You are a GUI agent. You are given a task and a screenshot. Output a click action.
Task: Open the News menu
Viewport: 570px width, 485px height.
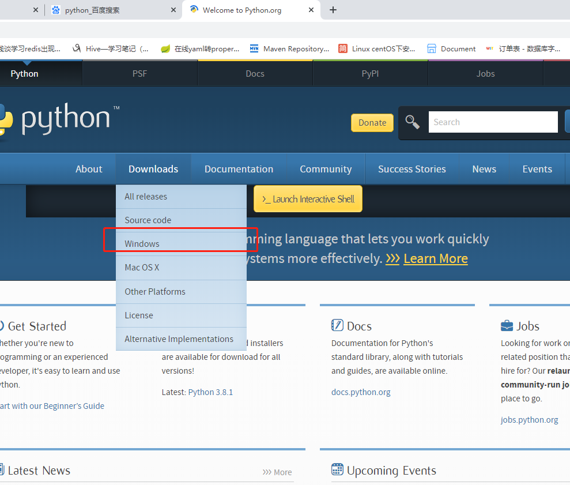point(484,169)
